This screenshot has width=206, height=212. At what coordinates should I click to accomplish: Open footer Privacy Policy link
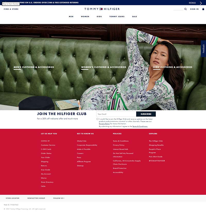pos(119,145)
